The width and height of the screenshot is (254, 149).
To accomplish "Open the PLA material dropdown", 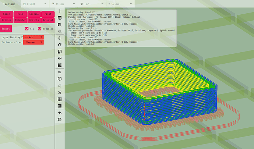I will pos(92,4).
